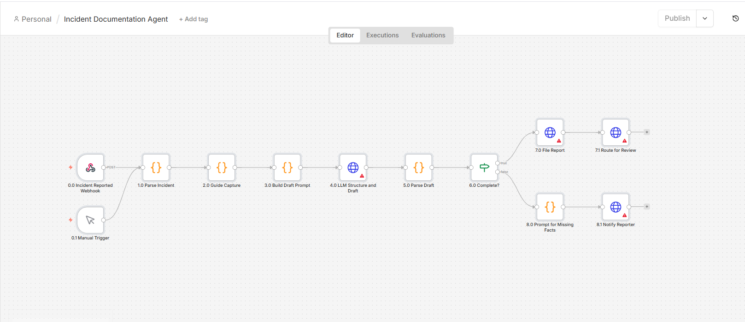Open the Personal project breadcrumb
Image resolution: width=745 pixels, height=322 pixels.
pos(36,19)
